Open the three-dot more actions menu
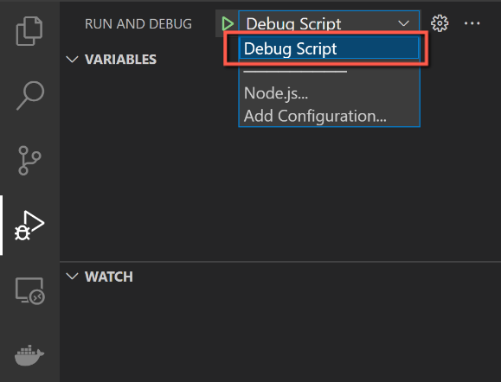This screenshot has height=382, width=501. click(x=472, y=23)
